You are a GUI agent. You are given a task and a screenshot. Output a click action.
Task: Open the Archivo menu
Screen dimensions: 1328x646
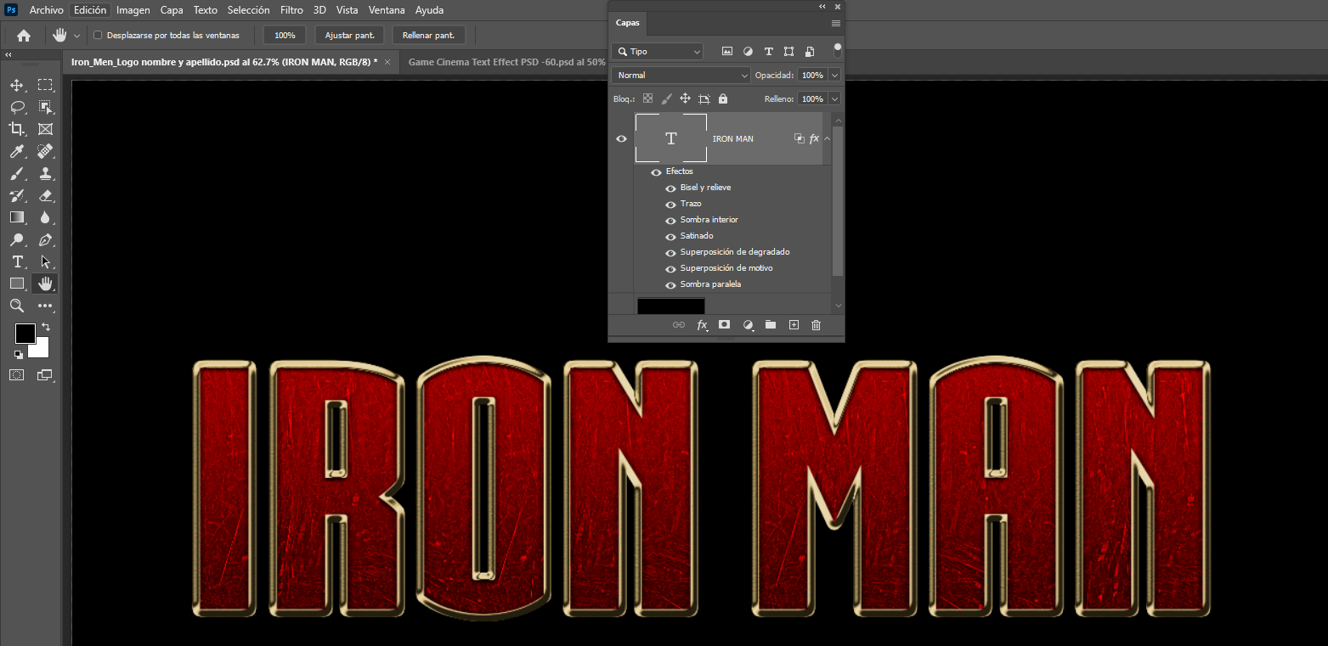[47, 10]
